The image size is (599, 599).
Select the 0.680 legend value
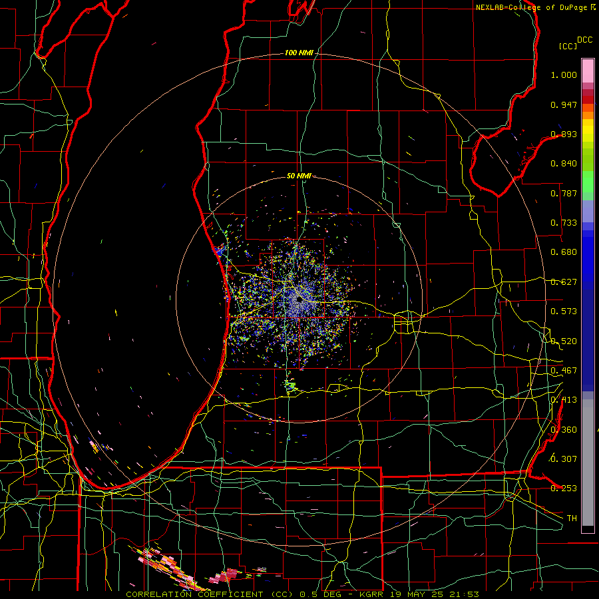pyautogui.click(x=564, y=252)
